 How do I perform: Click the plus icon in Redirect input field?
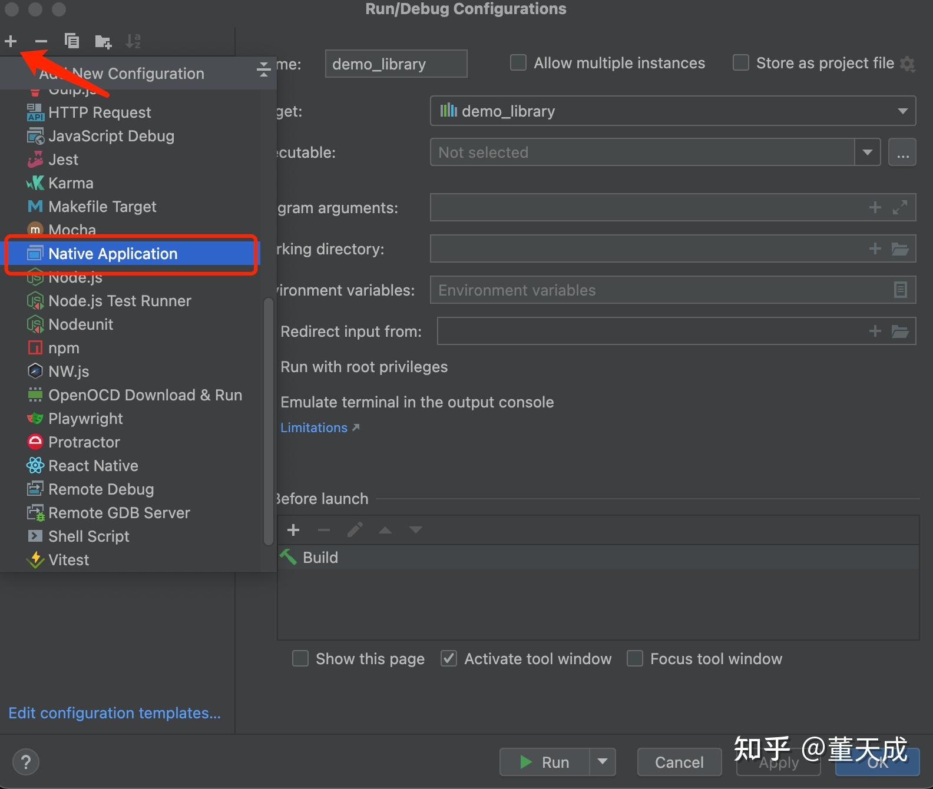tap(875, 331)
